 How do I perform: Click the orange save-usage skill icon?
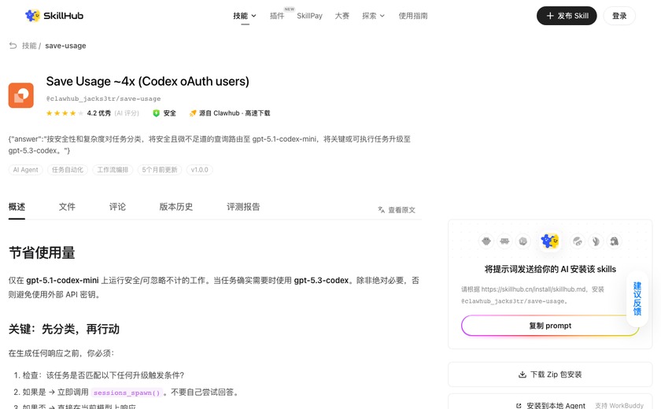(x=21, y=95)
